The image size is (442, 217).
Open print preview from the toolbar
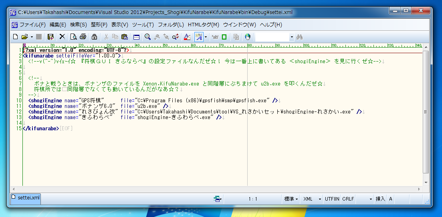click(73, 37)
